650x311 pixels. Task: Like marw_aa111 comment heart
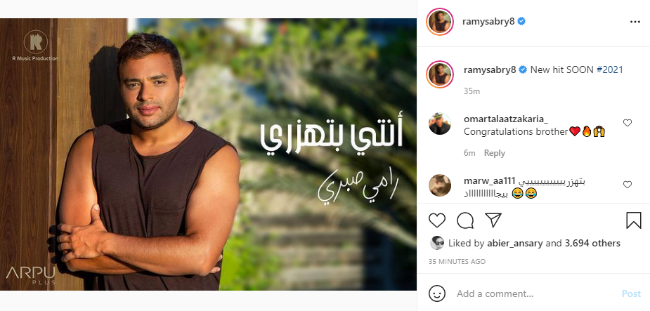point(628,185)
